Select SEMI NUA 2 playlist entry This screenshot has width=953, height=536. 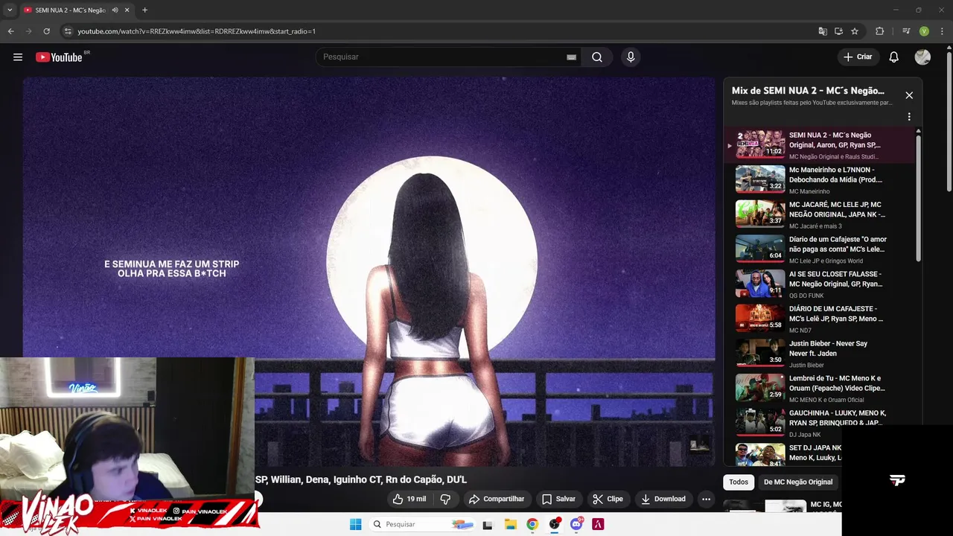[819, 144]
